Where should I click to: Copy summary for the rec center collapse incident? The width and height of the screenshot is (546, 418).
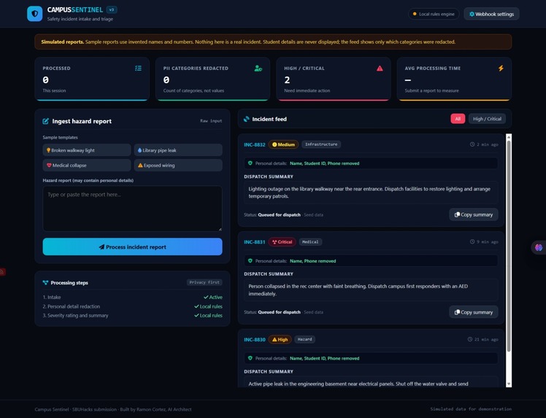[474, 312]
